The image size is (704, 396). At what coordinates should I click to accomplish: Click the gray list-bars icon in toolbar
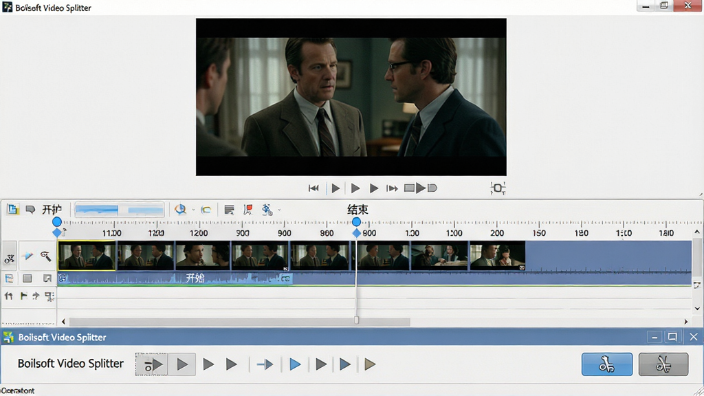pyautogui.click(x=229, y=210)
